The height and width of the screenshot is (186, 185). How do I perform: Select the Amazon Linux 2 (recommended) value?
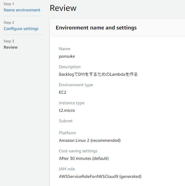pyautogui.click(x=89, y=140)
